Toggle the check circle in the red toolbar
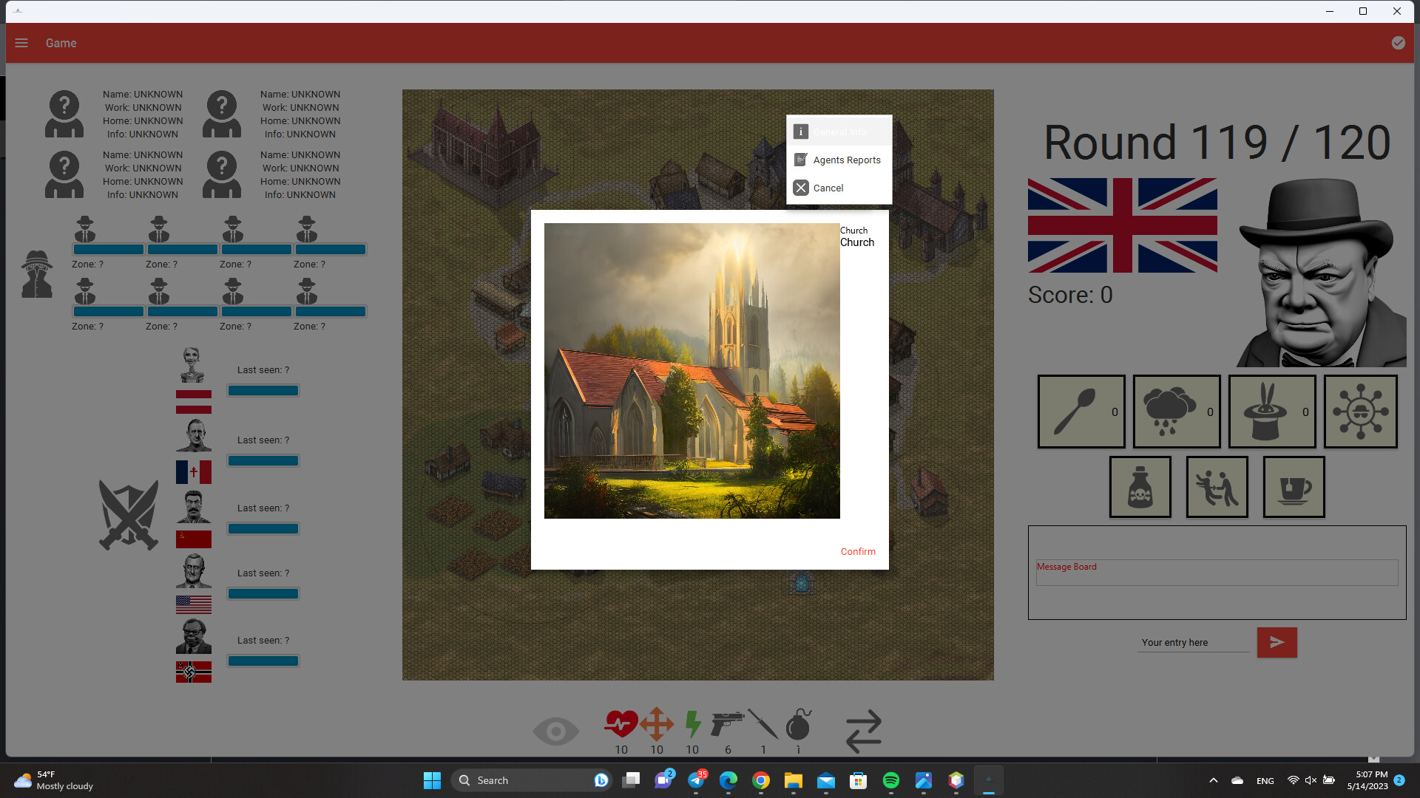Screen dimensions: 1420x798 click(1398, 43)
